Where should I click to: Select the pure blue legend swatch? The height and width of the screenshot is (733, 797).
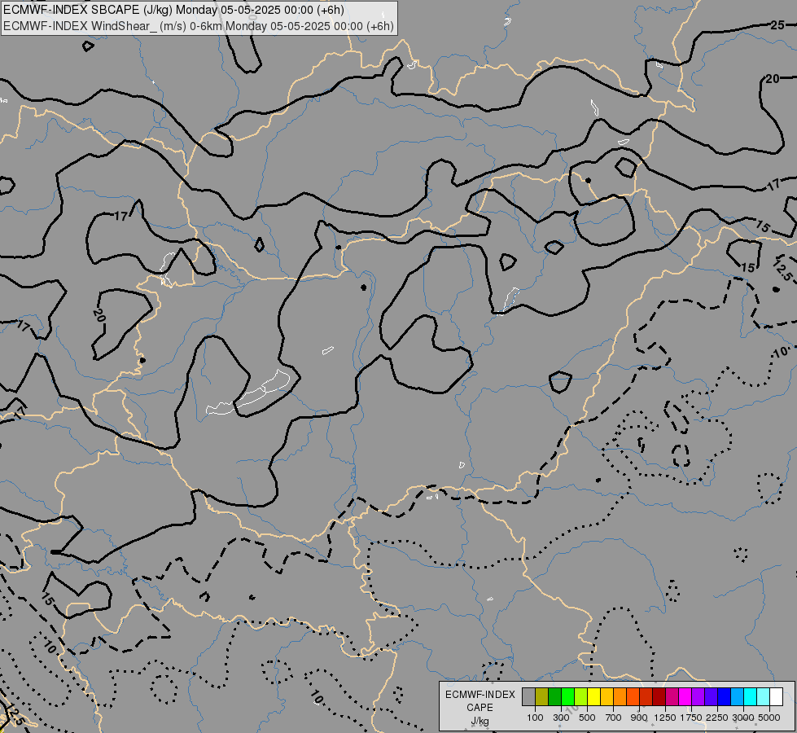tap(724, 696)
